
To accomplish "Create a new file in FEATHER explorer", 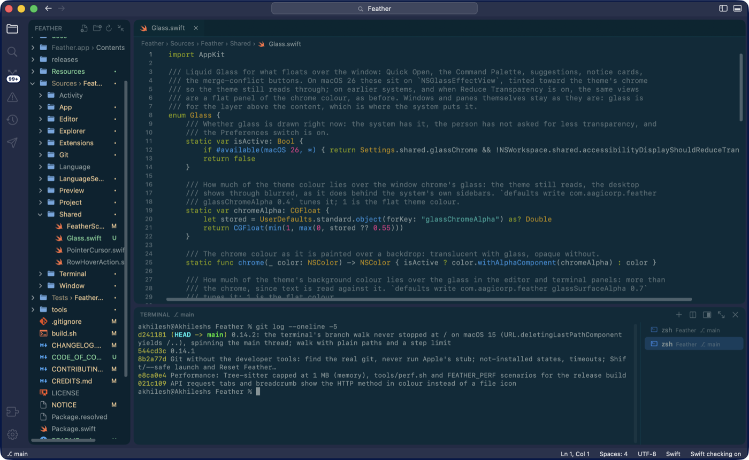I will (x=84, y=28).
